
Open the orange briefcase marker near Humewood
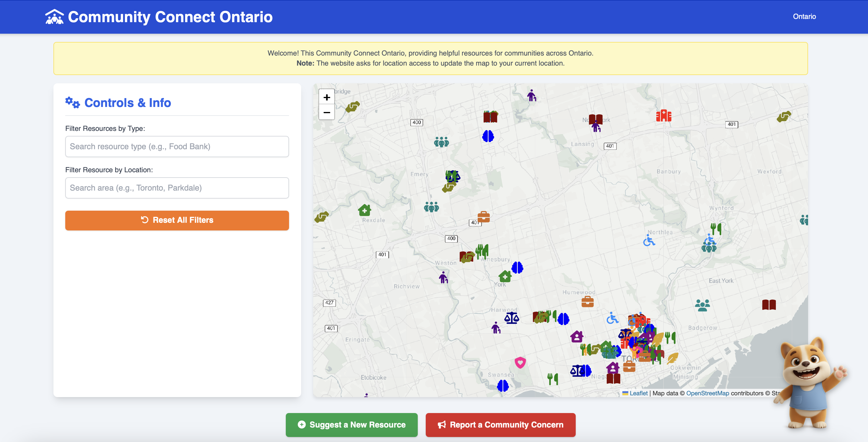point(587,301)
